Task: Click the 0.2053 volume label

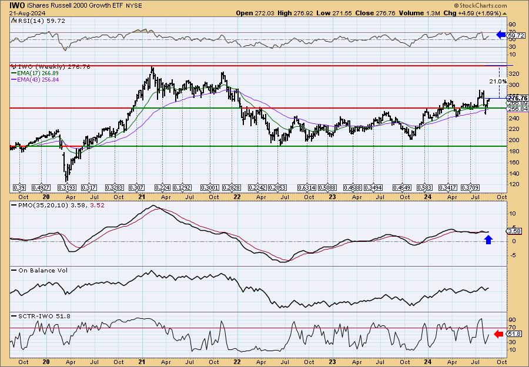Action: (277, 187)
